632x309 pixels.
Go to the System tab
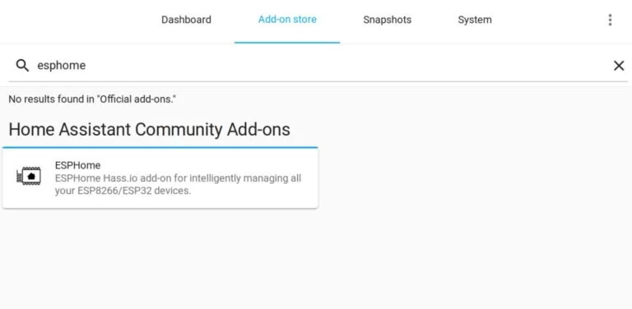(x=475, y=20)
